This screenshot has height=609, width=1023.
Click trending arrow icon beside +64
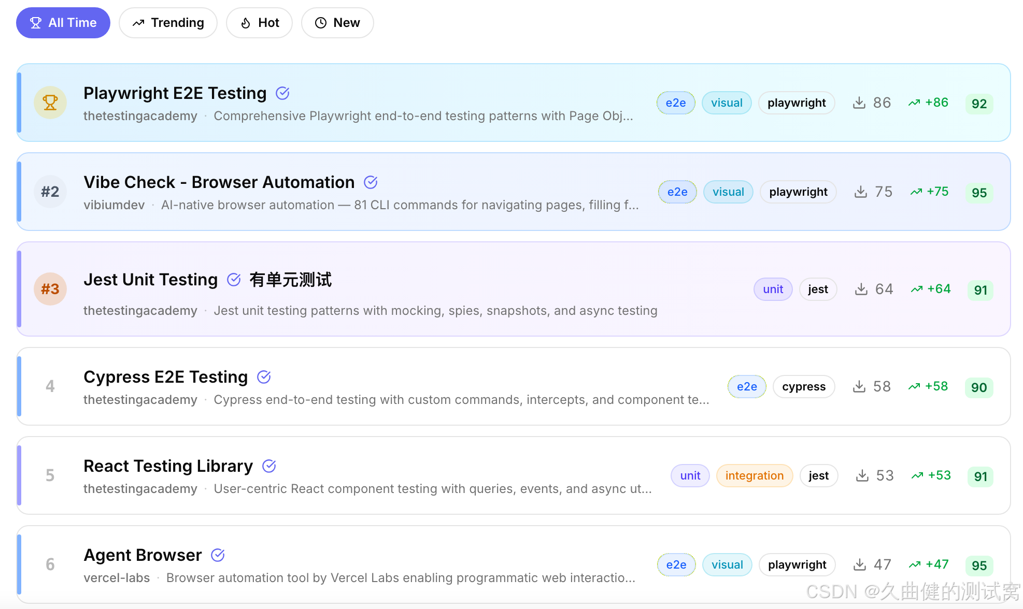pos(917,289)
